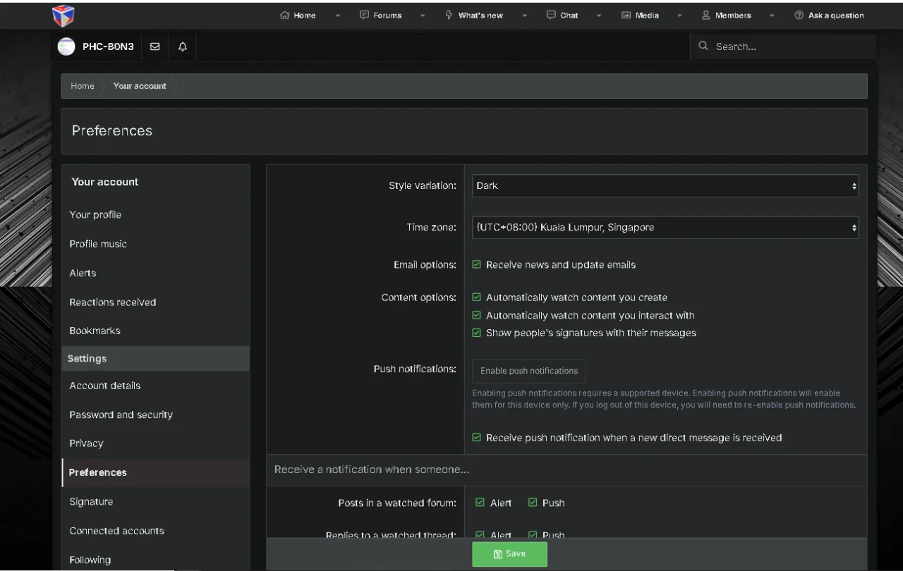Open Forums in the top navigation
Viewport: 903px width, 571px height.
click(x=380, y=15)
